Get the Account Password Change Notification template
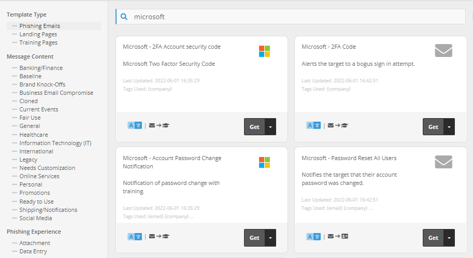The image size is (473, 258). (254, 238)
